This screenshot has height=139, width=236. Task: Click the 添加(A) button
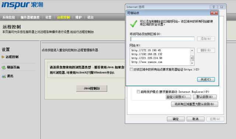pyautogui.click(x=206, y=39)
